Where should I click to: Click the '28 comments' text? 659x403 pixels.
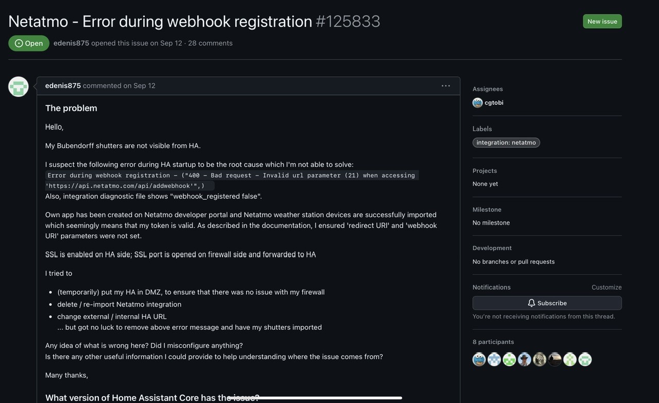coord(210,43)
